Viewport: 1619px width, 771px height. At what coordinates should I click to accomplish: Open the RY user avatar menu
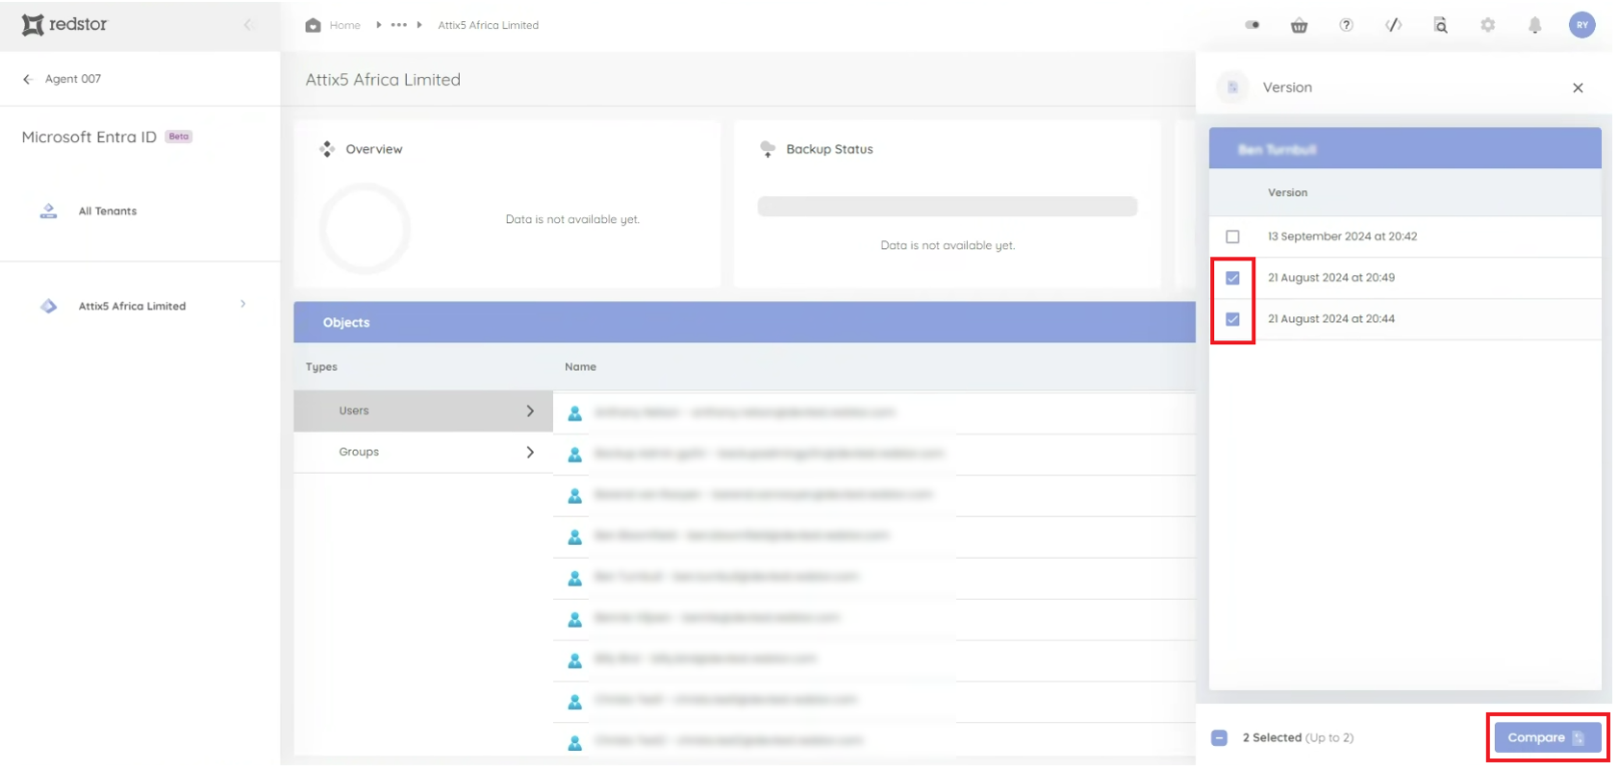coord(1581,25)
